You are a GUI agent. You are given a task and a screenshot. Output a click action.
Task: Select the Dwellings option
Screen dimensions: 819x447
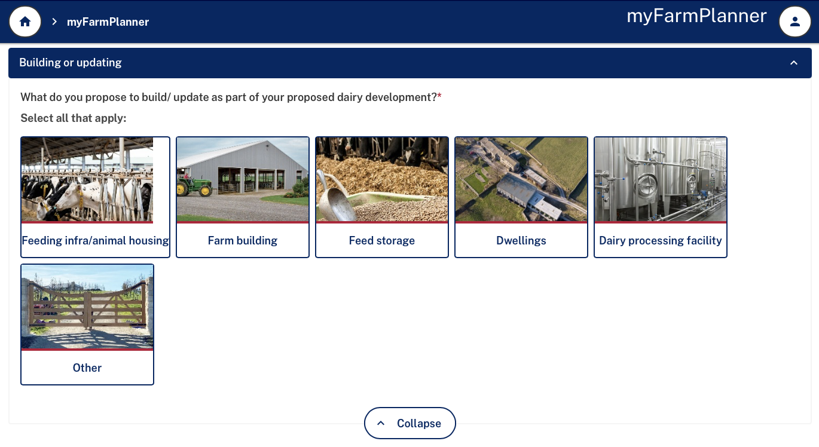click(x=521, y=240)
